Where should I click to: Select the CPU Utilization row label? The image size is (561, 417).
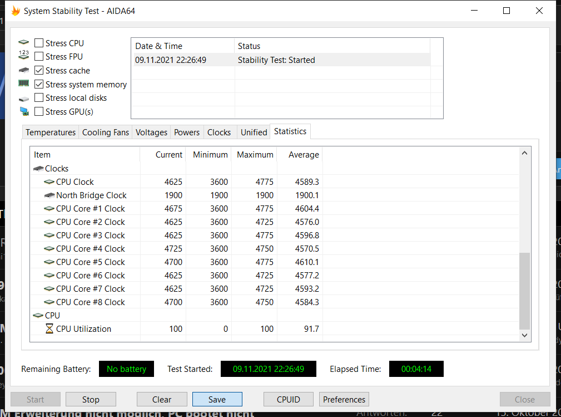(84, 329)
